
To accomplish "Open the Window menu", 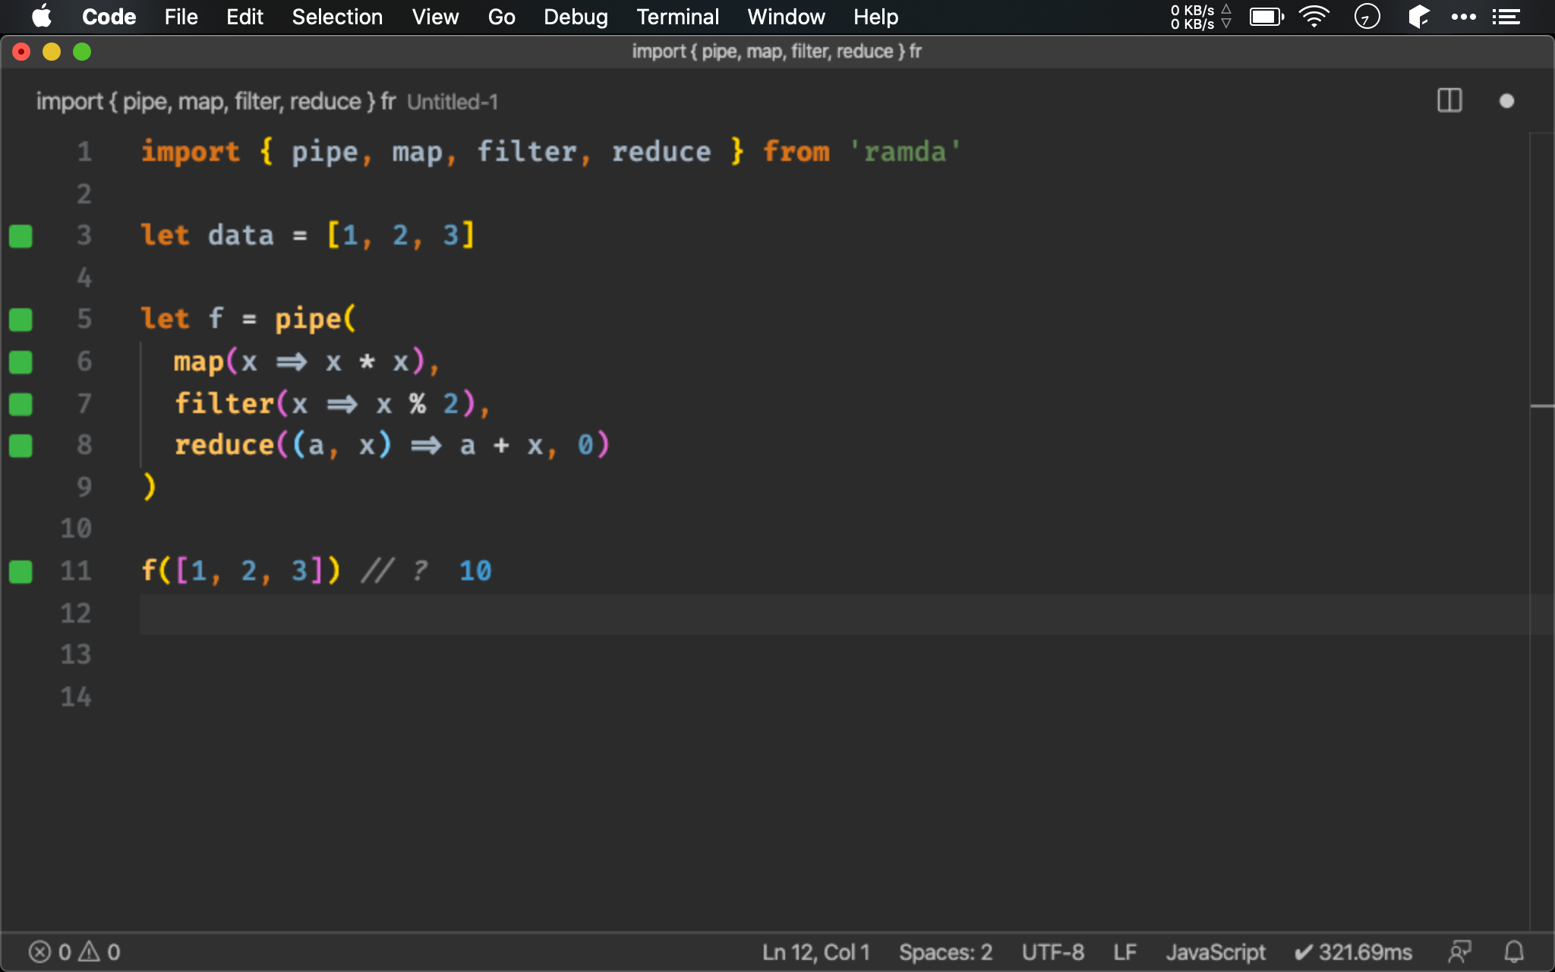I will [x=786, y=17].
